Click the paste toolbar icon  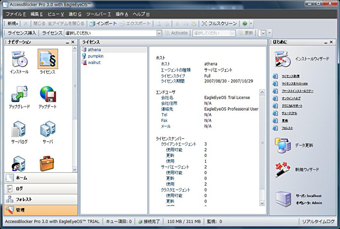(193, 23)
